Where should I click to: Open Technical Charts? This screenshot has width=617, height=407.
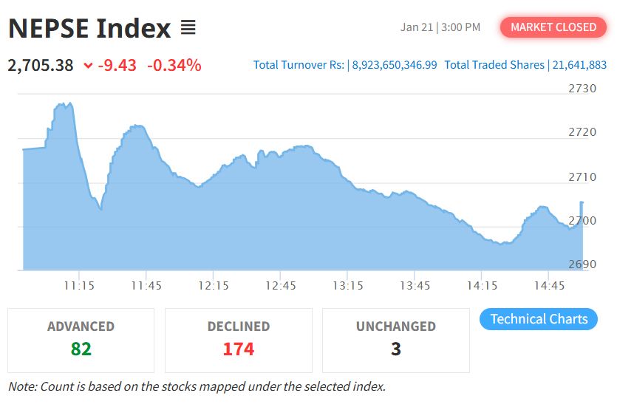click(x=539, y=319)
